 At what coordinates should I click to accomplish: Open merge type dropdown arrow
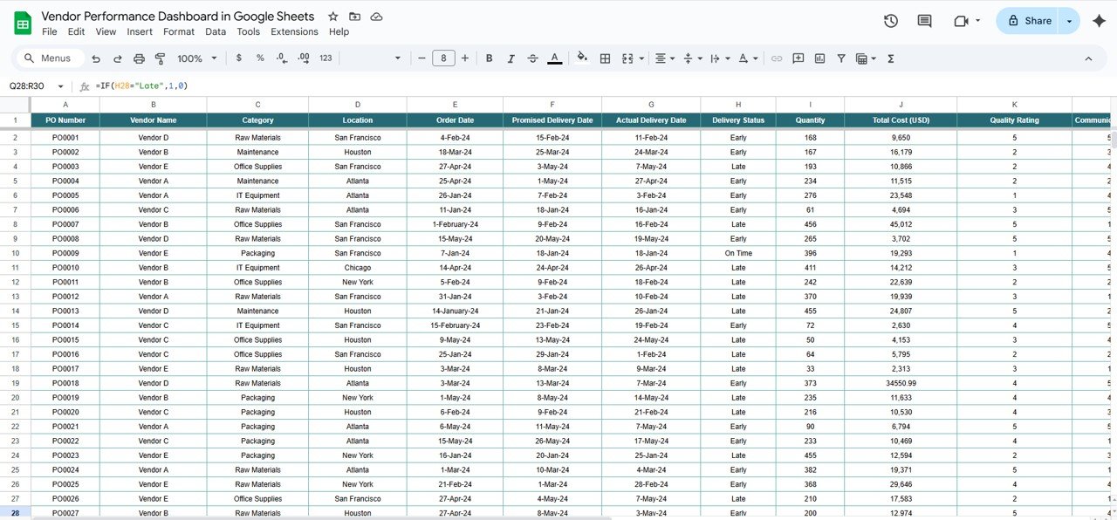(641, 58)
